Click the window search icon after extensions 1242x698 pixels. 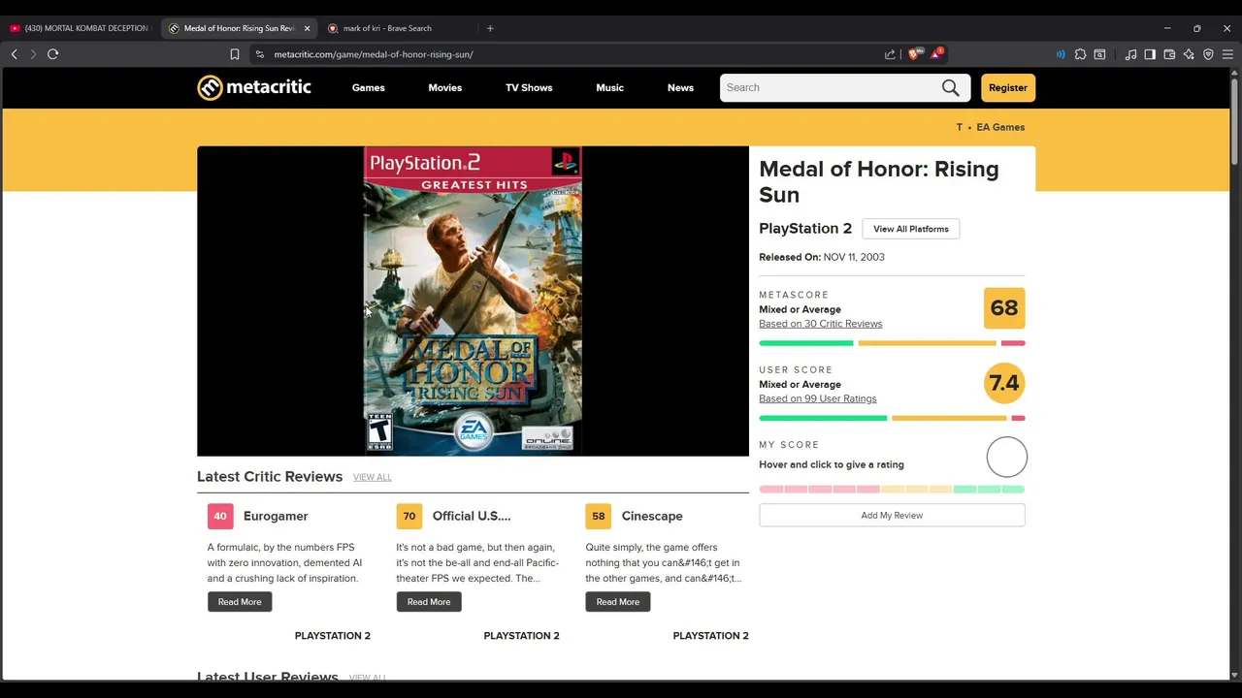pos(1099,54)
